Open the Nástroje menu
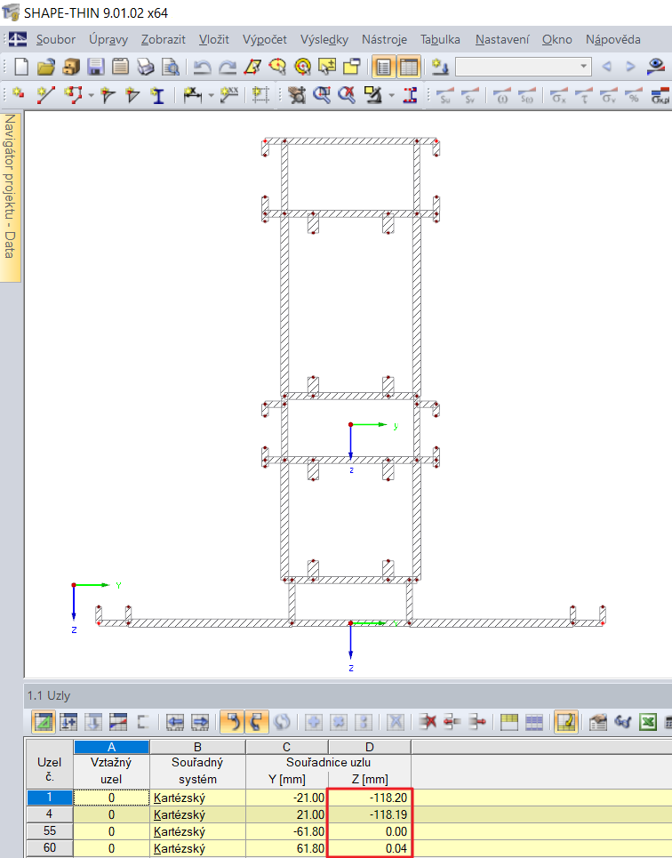672x858 pixels. 384,39
